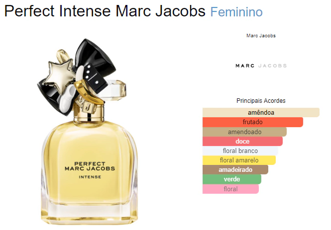Click the Perfect Intense perfume bottle image
This screenshot has width=331, height=230.
[x=87, y=132]
